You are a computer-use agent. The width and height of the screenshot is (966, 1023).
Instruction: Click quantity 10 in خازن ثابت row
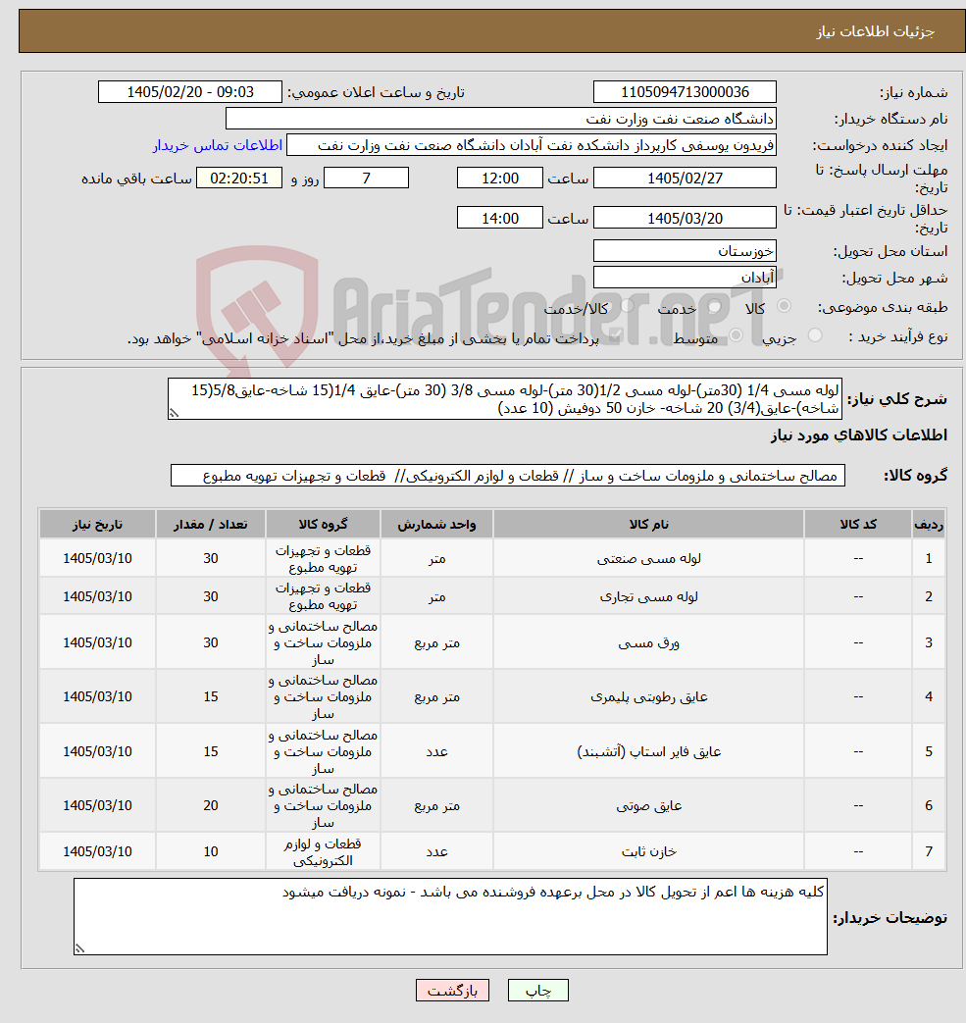[x=211, y=851]
